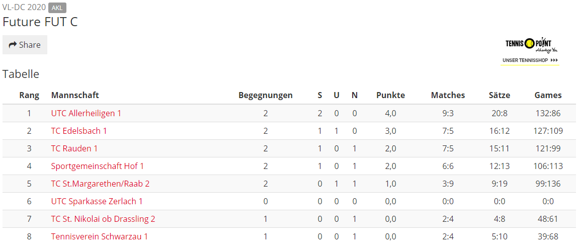Image resolution: width=577 pixels, height=252 pixels.
Task: Open Sportgemeinschaft Hof 1 link
Action: (98, 166)
